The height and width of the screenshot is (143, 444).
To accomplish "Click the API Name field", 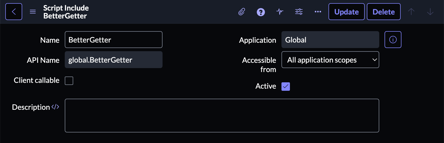I will (113, 60).
